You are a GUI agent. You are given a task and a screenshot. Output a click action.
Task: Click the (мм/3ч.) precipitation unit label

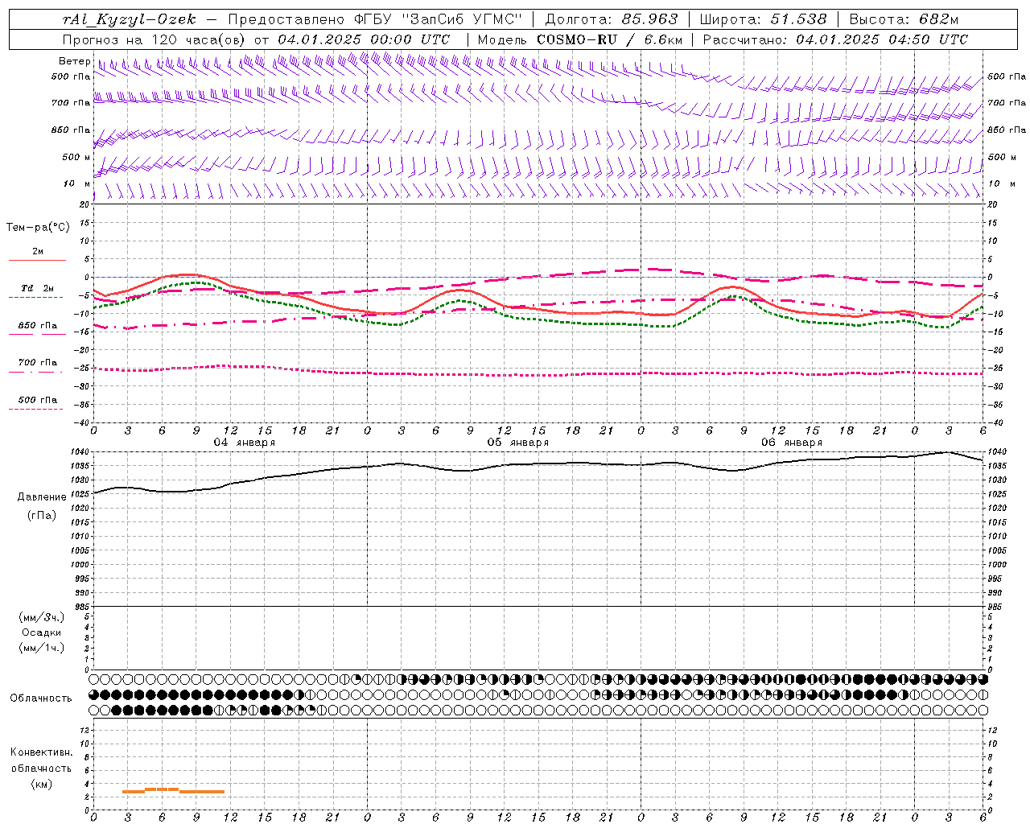(41, 617)
